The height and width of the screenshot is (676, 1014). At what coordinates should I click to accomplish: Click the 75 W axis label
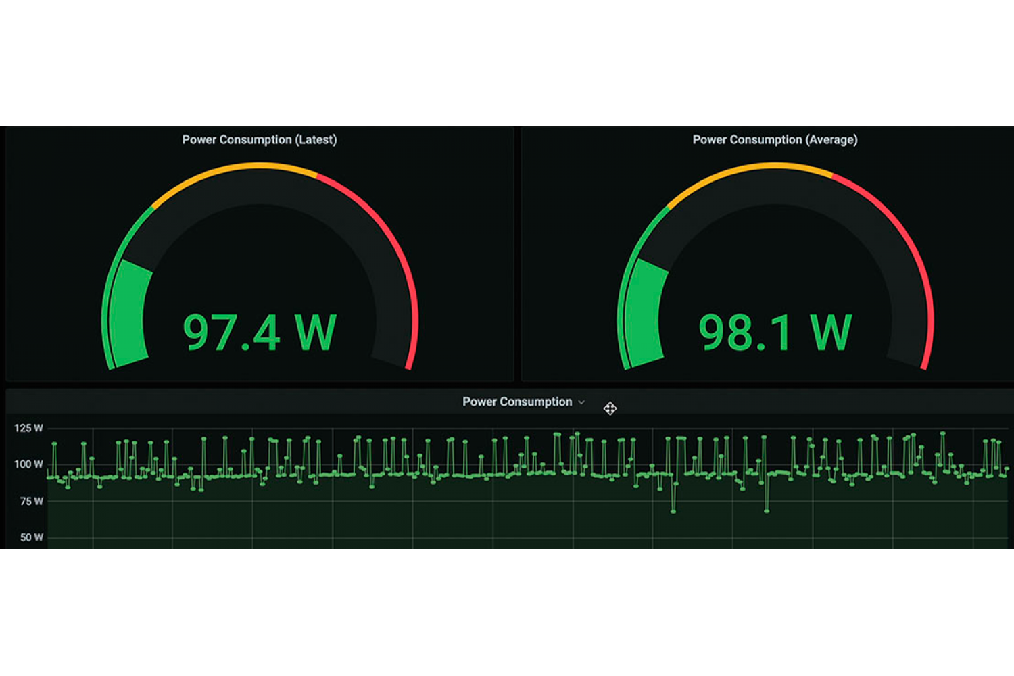pyautogui.click(x=31, y=501)
